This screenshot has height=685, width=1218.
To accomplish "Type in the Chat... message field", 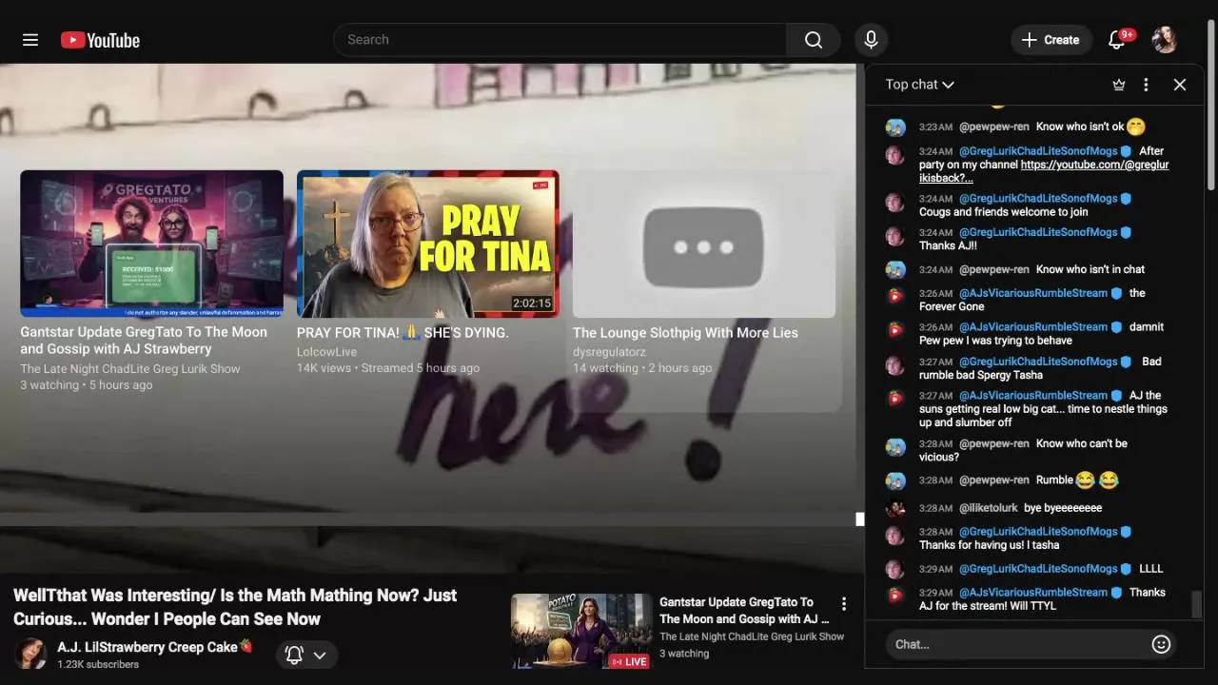I will pos(1018,644).
